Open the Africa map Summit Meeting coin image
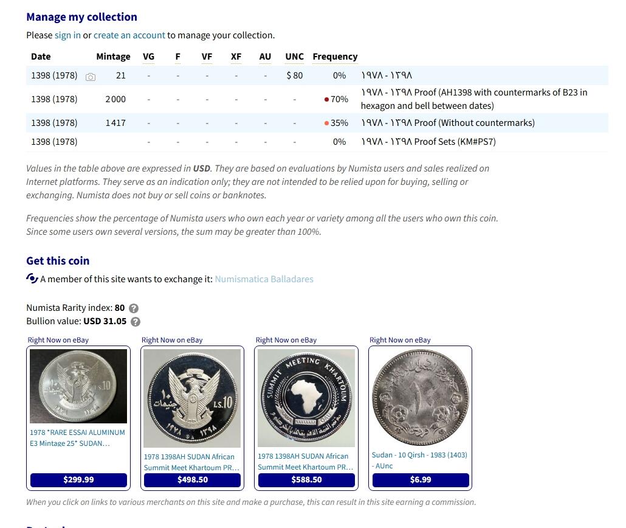The width and height of the screenshot is (626, 528). click(306, 398)
